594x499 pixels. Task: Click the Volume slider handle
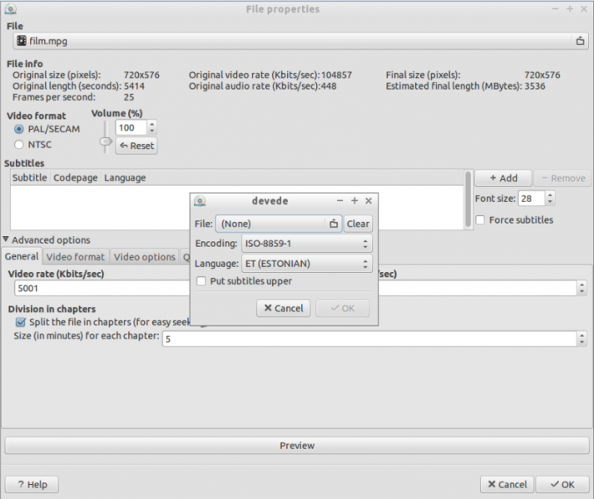(x=105, y=142)
